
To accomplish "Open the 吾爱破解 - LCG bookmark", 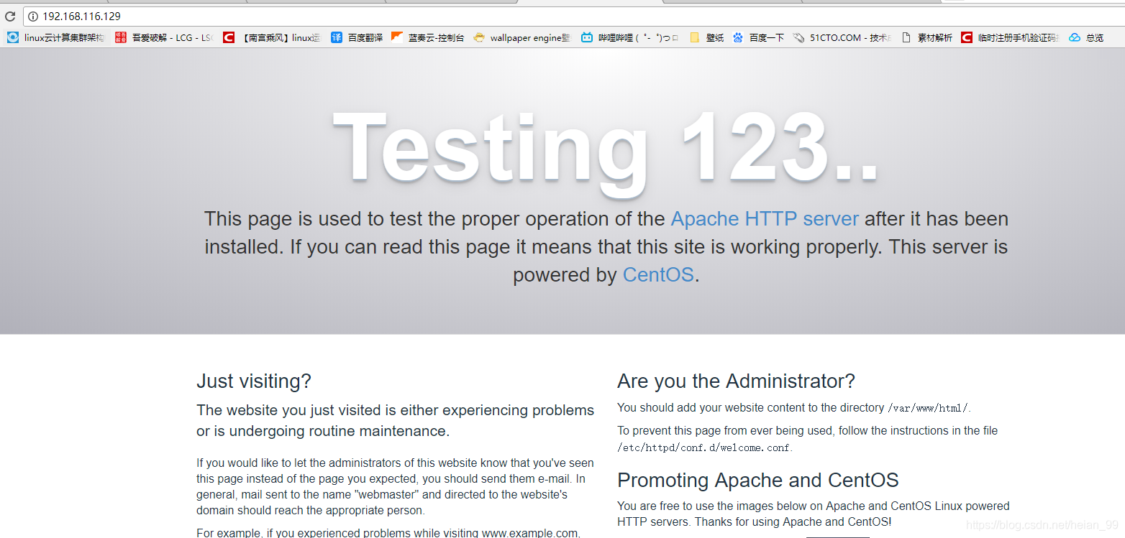I will pos(164,37).
